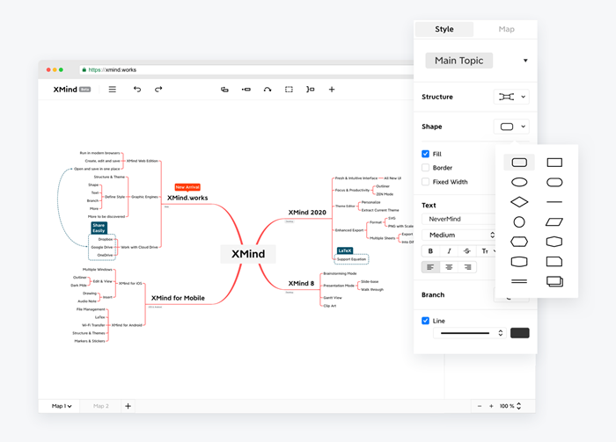Select the Support Equation topic
Screen dimensions: 616x442
pos(351,259)
